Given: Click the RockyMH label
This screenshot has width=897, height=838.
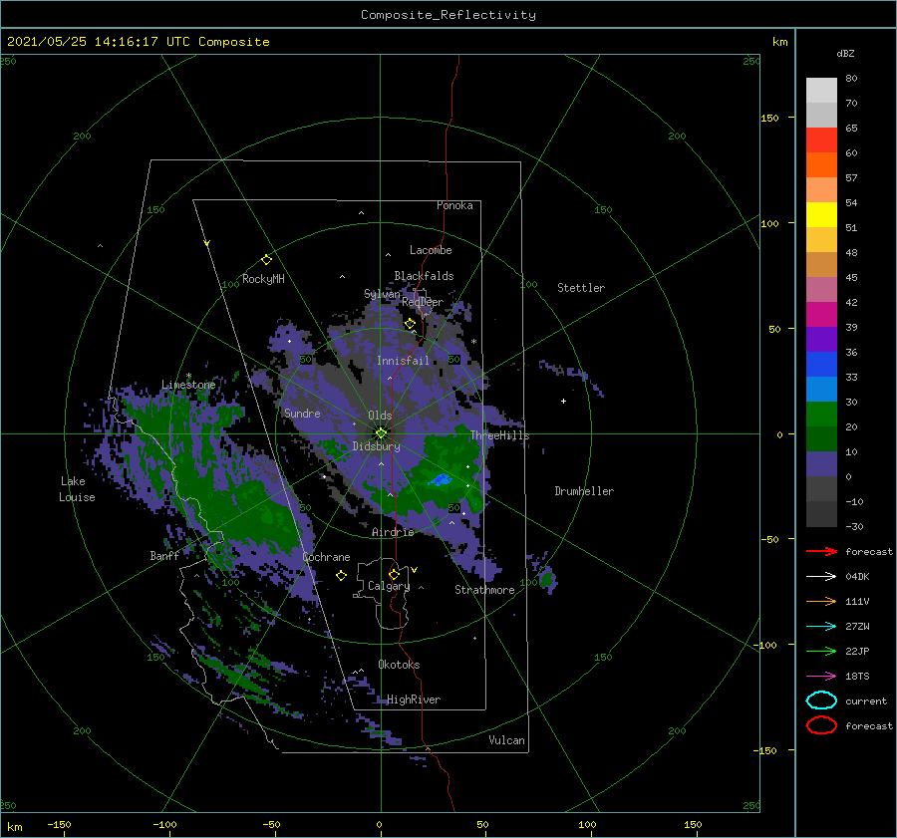Looking at the screenshot, I should 263,279.
